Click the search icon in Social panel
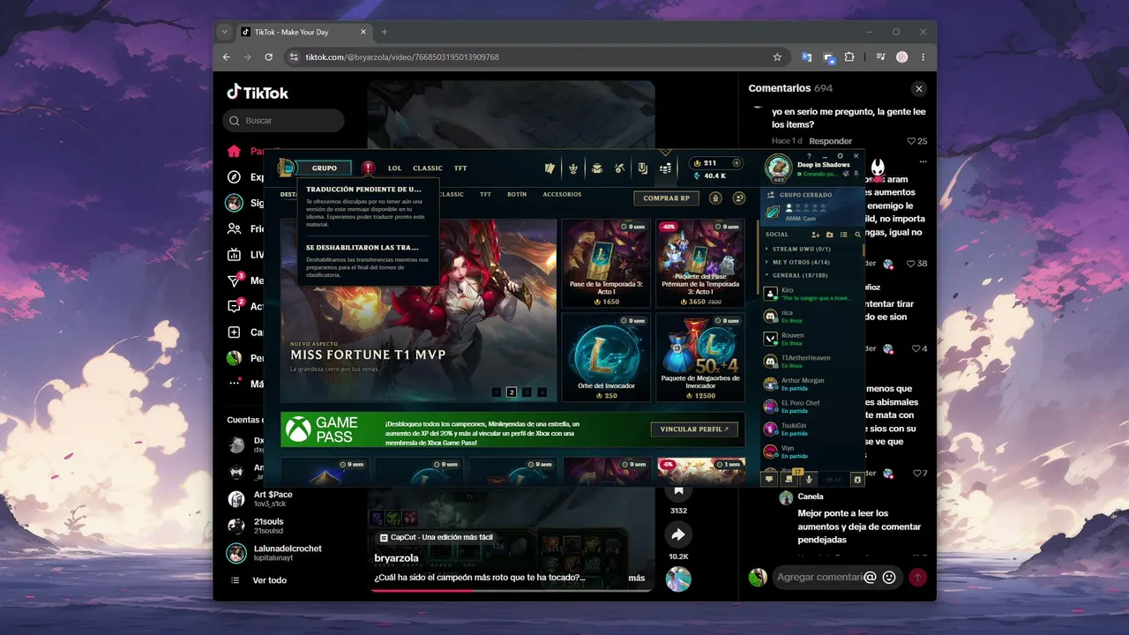 tap(857, 235)
